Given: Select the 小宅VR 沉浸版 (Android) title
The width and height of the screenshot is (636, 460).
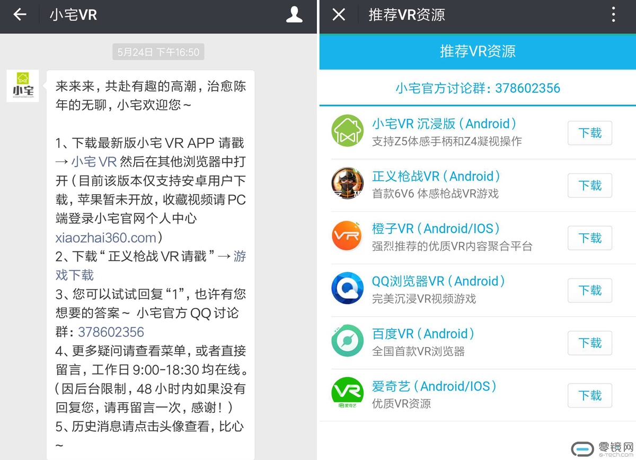Looking at the screenshot, I should [444, 124].
